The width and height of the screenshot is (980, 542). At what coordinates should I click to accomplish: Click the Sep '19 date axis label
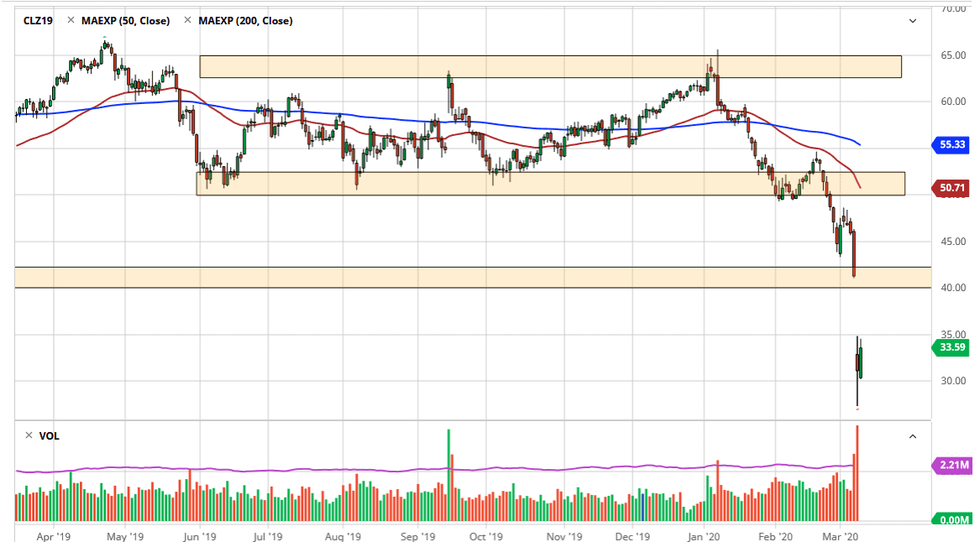pos(417,536)
